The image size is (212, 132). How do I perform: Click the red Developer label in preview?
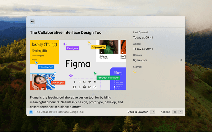[58, 82]
